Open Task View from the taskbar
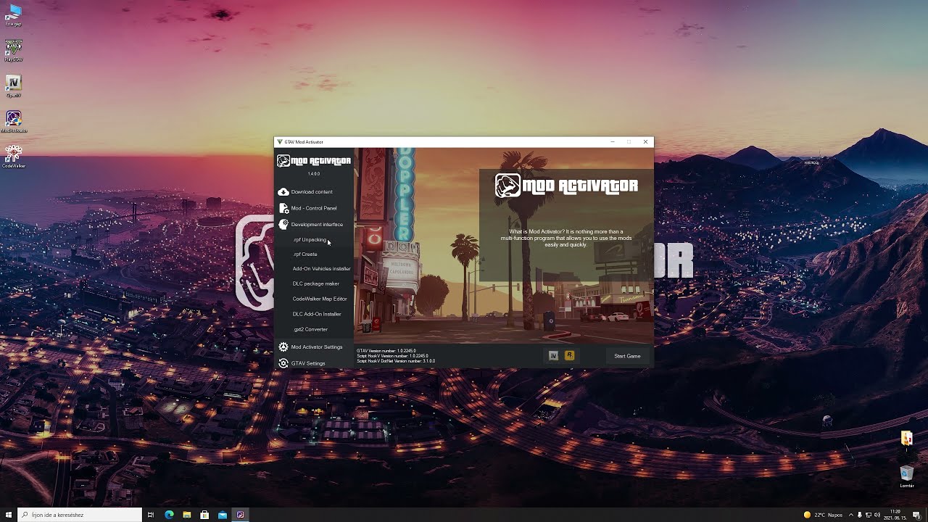The height and width of the screenshot is (522, 928). [x=151, y=515]
